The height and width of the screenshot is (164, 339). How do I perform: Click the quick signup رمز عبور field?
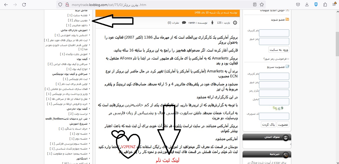click(x=274, y=85)
